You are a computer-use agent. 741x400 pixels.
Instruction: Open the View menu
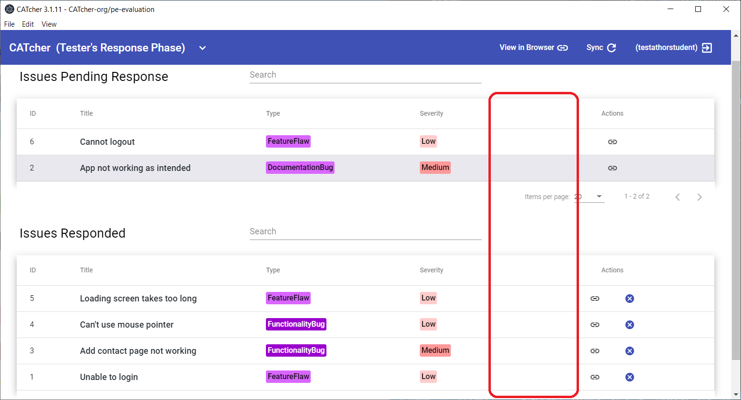(x=49, y=24)
